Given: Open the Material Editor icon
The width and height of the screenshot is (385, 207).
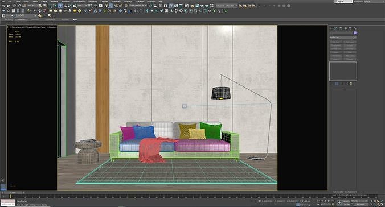Looking at the screenshot, I should [x=187, y=5].
